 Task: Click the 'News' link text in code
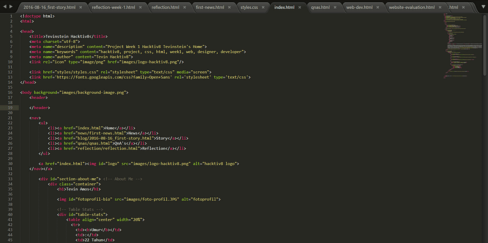[133, 132]
